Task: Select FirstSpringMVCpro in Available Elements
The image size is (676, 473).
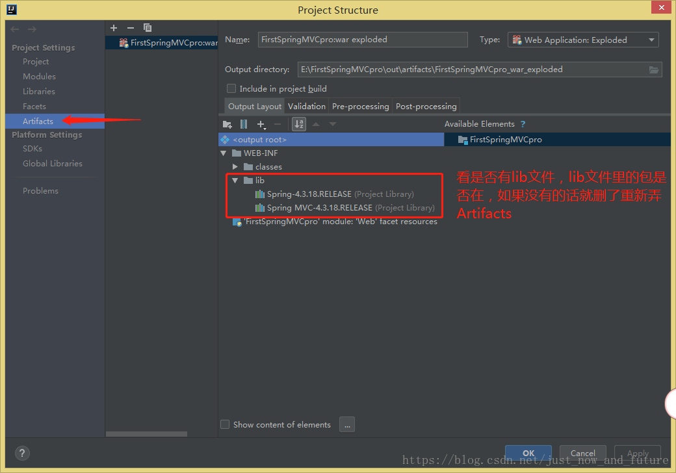Action: (x=558, y=140)
